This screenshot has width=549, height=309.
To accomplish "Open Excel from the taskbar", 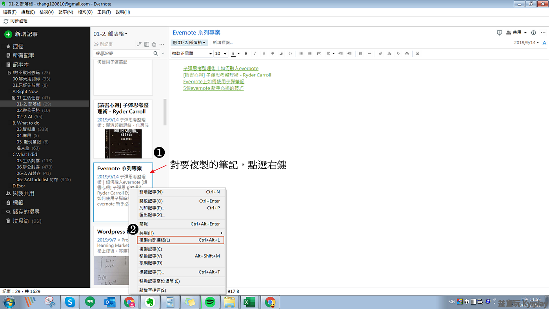I will pos(249,302).
